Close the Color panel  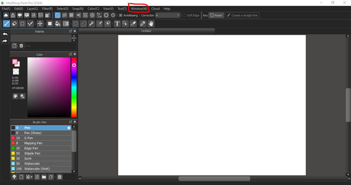click(75, 54)
